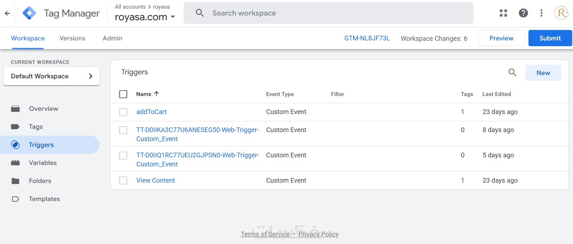This screenshot has width=573, height=244.
Task: Click the back arrow icon
Action: (x=7, y=13)
